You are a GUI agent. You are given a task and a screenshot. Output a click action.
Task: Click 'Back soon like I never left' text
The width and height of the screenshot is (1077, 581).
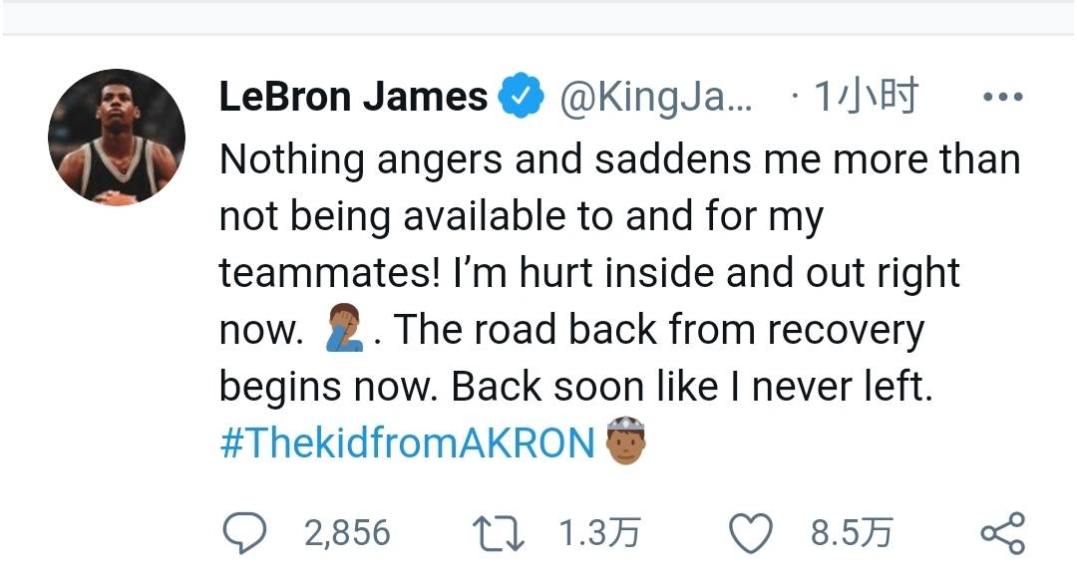click(x=692, y=386)
